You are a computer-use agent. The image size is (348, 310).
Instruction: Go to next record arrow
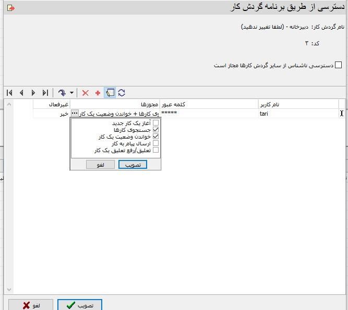tap(33, 93)
